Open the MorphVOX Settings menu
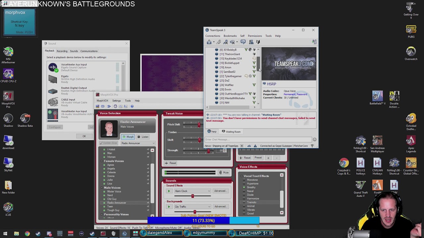The height and width of the screenshot is (238, 424). (116, 101)
